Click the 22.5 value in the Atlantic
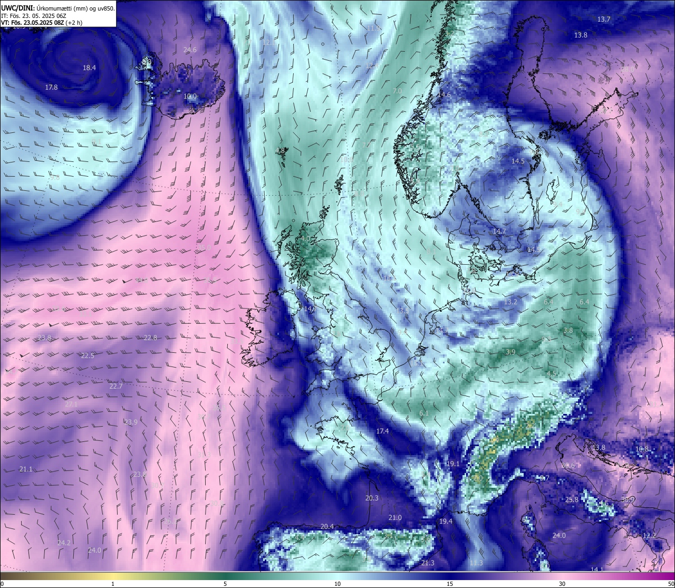 coord(88,355)
